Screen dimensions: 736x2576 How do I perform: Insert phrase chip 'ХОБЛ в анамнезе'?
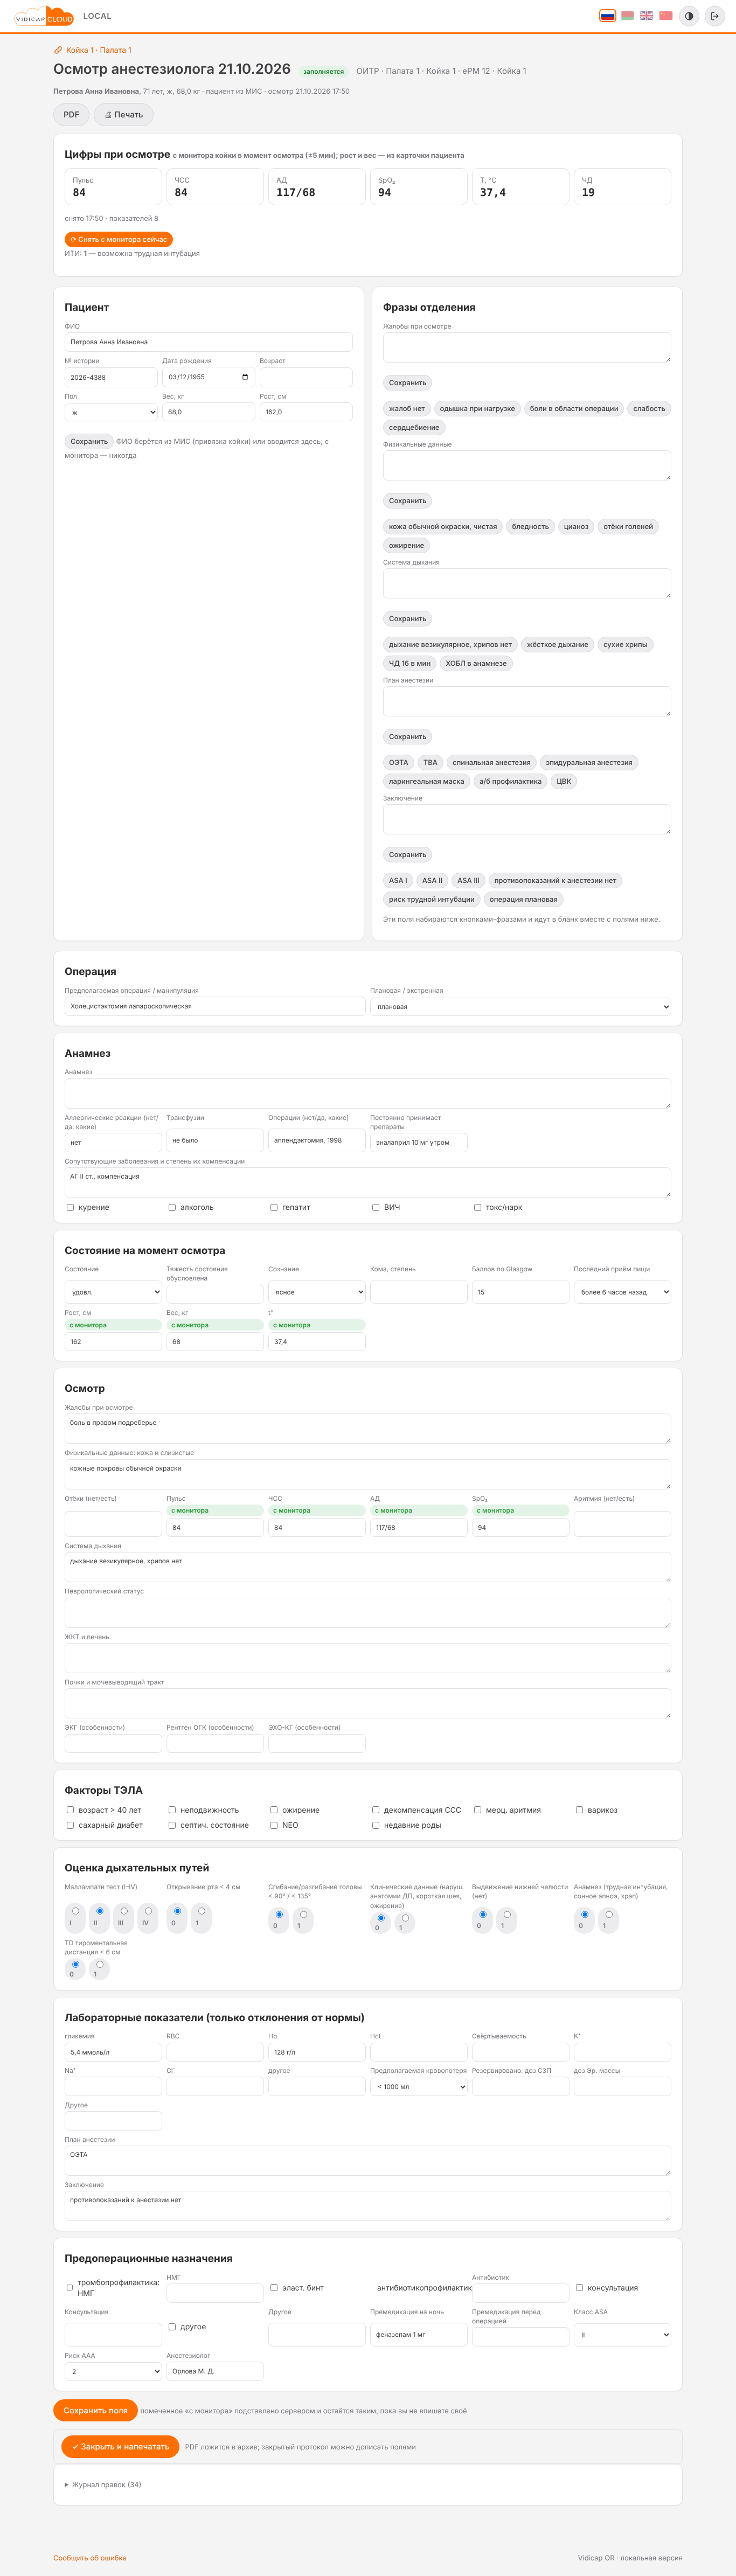476,663
